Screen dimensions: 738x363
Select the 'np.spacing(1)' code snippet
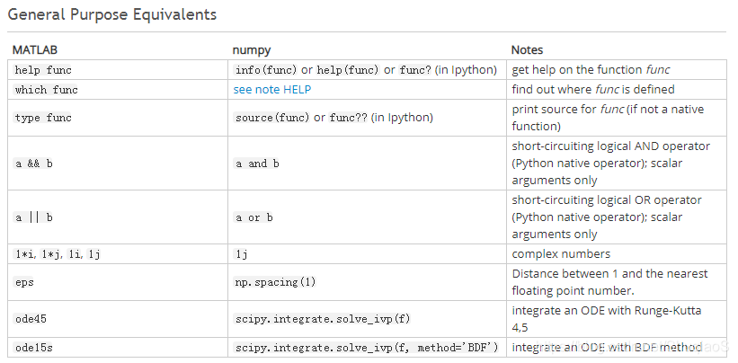point(275,282)
